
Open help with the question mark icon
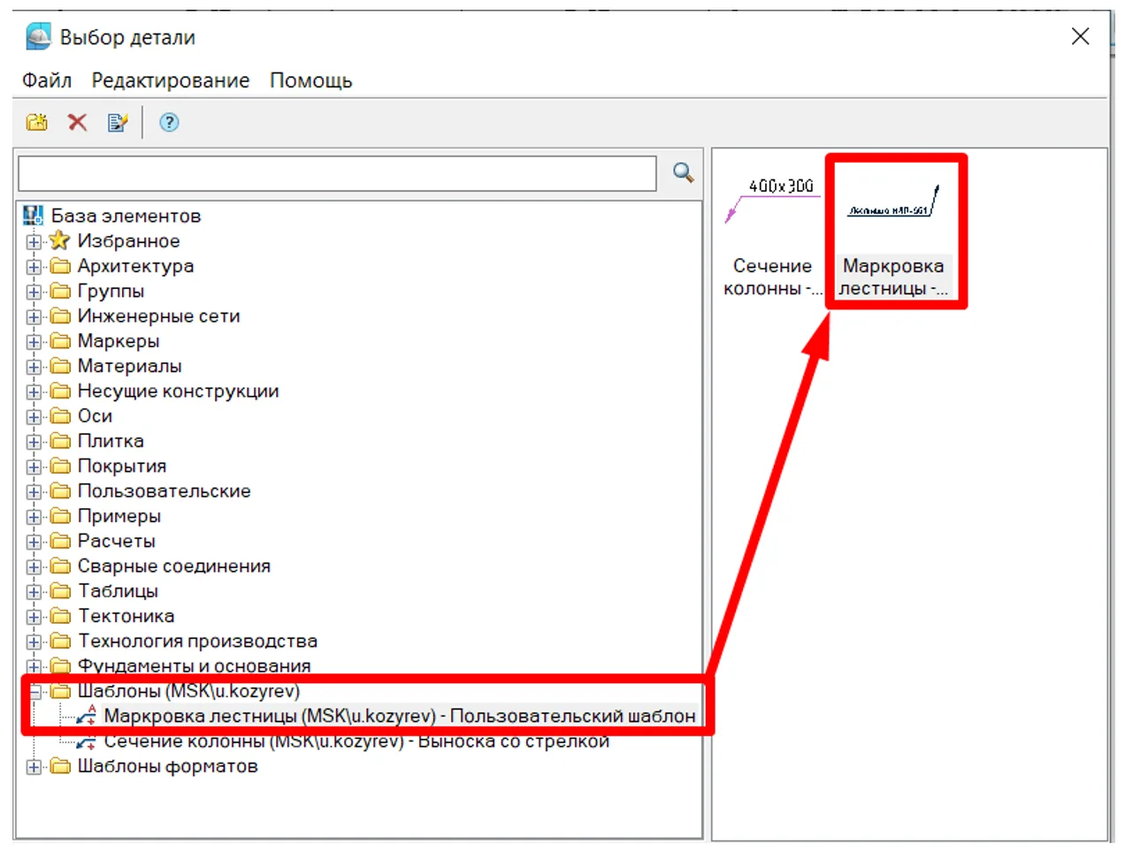(169, 123)
